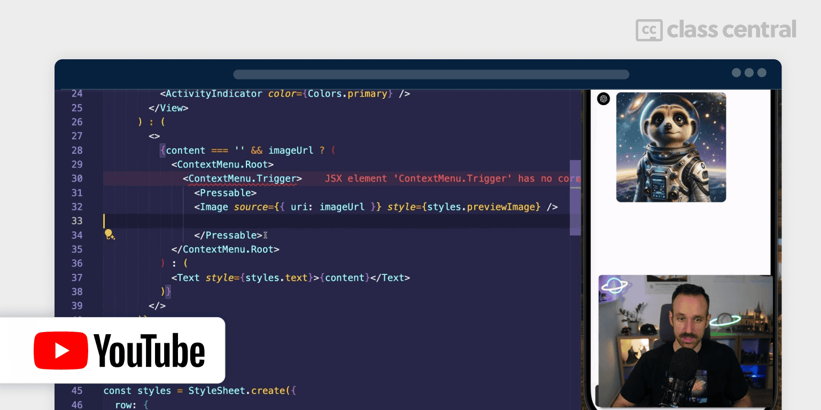Click {content} inside the Text element
Viewport: 821px width, 410px height.
[345, 278]
